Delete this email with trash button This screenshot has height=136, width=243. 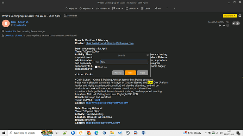[146, 8]
